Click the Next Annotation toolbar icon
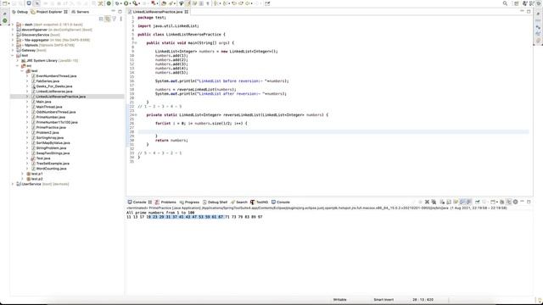Viewport: 543px width, 305px height. pyautogui.click(x=216, y=3)
